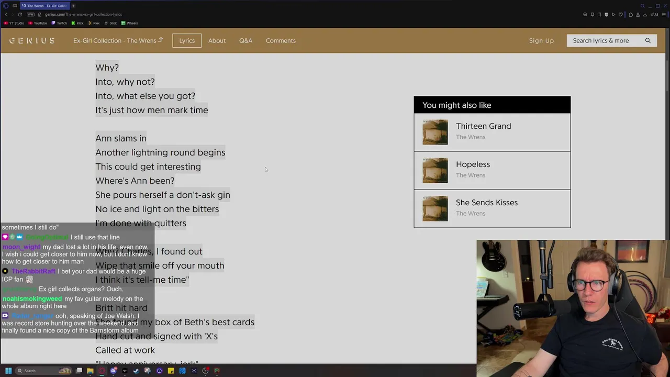Open File Explorer from taskbar
Screen dimensions: 670x377
pyautogui.click(x=90, y=371)
